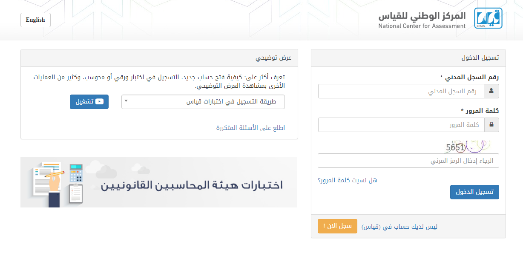Viewport: 523px width, 279px height.
Task: Click the orange سجل الان ! button
Action: [x=337, y=226]
